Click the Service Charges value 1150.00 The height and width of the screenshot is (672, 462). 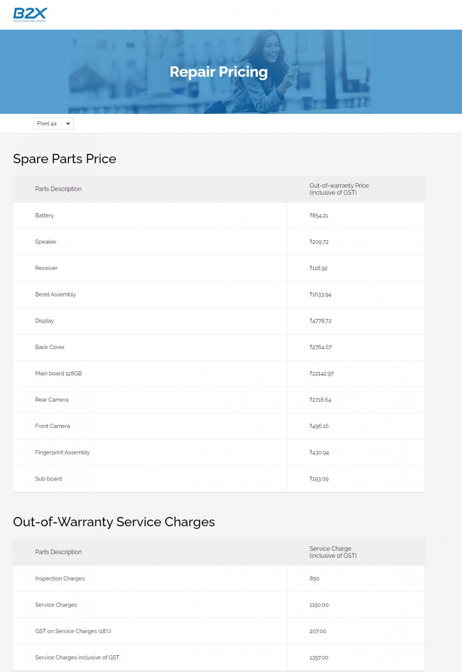pos(319,605)
